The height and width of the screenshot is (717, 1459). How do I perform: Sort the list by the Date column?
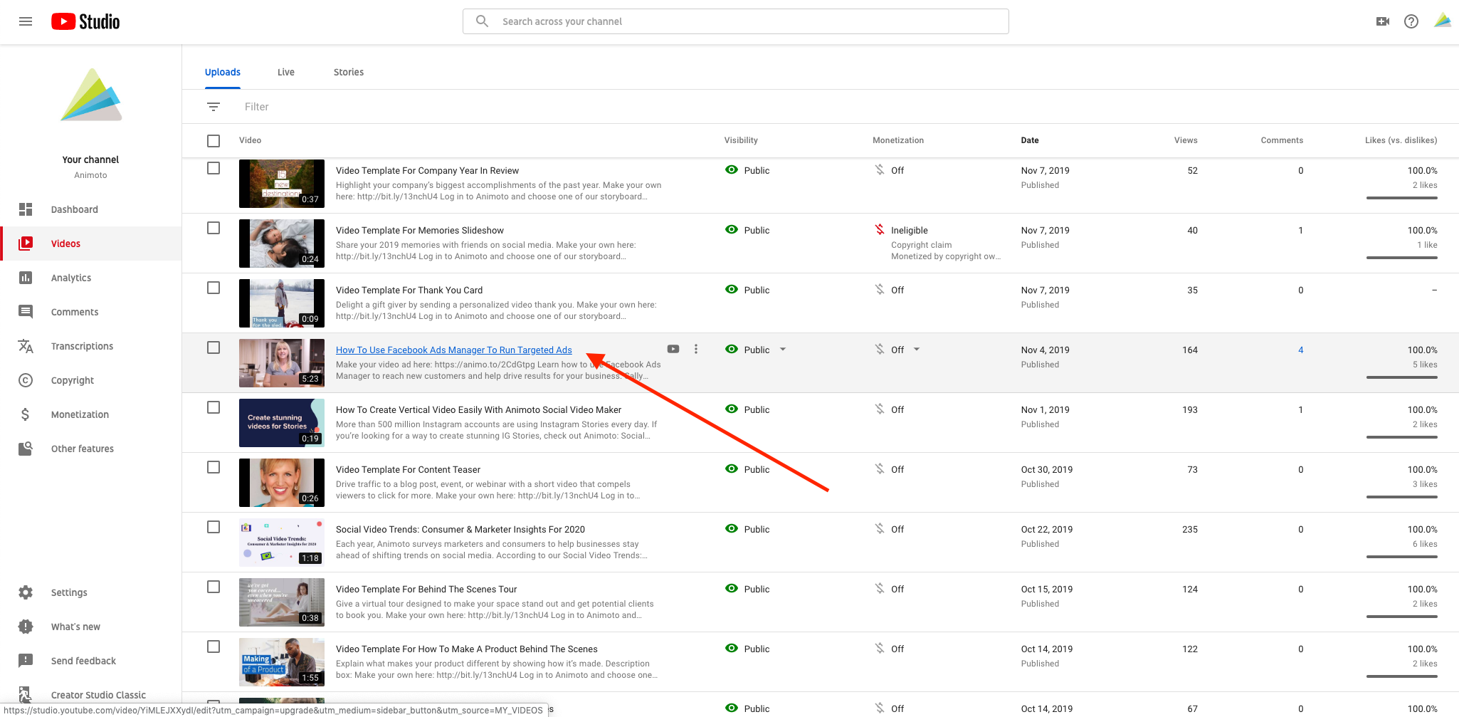tap(1030, 140)
